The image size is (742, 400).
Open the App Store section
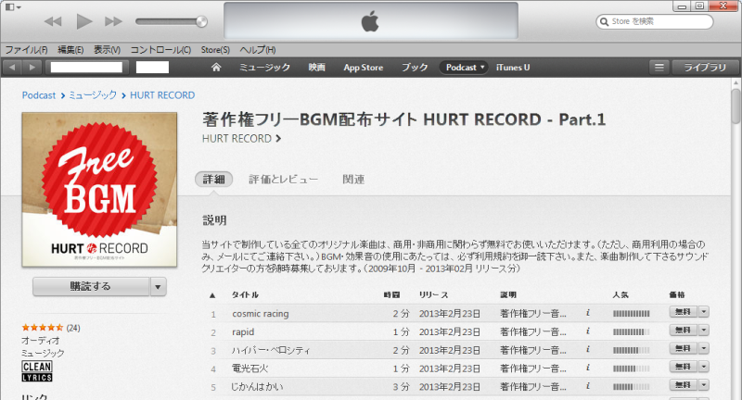364,67
